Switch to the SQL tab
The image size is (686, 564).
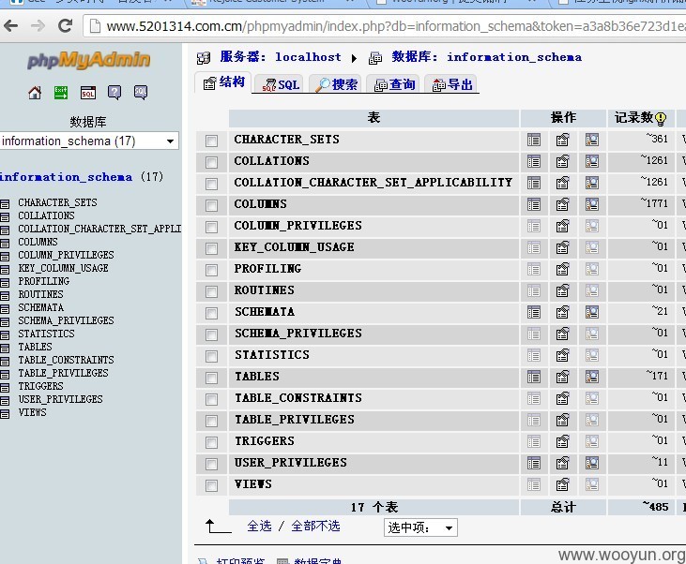coord(281,84)
